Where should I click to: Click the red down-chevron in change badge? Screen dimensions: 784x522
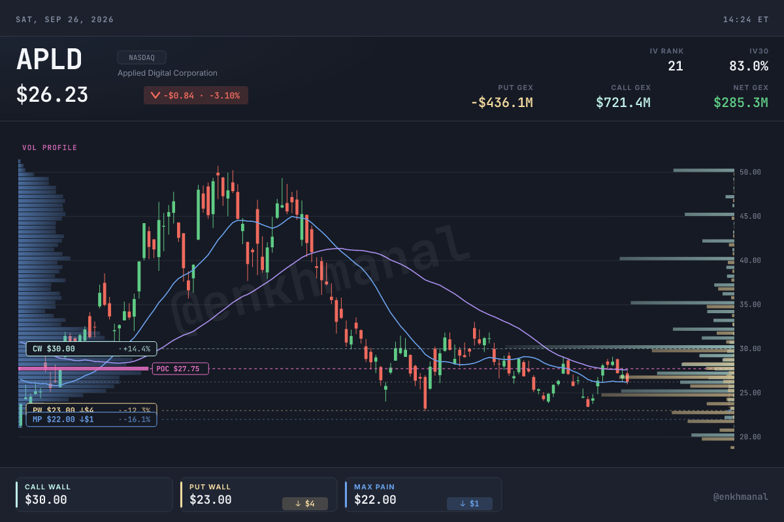coord(155,96)
